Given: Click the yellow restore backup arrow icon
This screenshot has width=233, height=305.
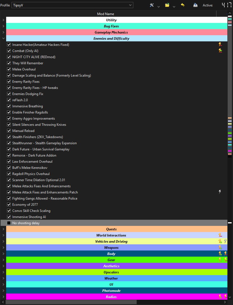Looking at the screenshot, I should coord(183,5).
